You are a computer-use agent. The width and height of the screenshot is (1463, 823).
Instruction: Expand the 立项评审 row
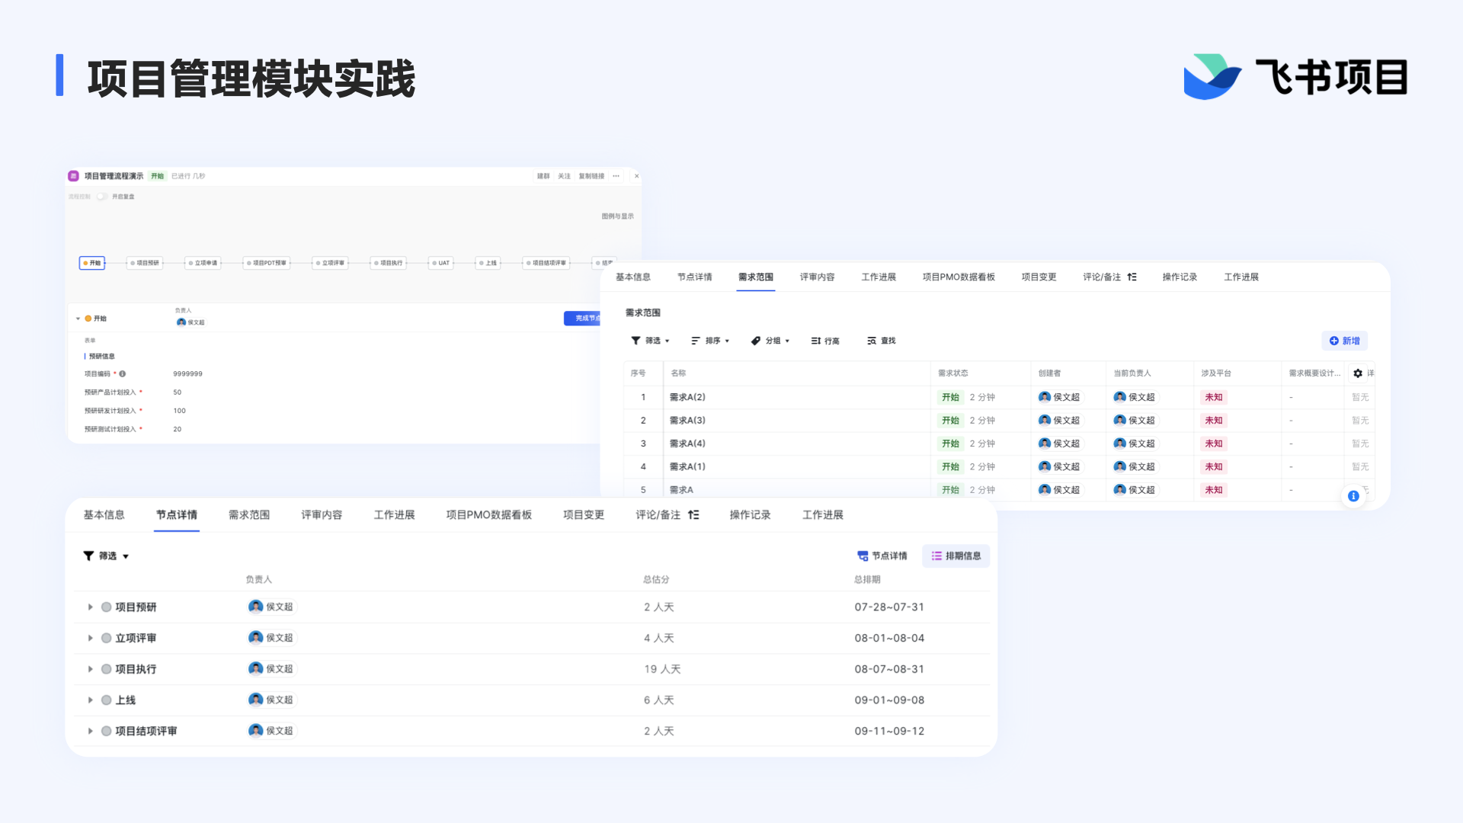coord(90,639)
